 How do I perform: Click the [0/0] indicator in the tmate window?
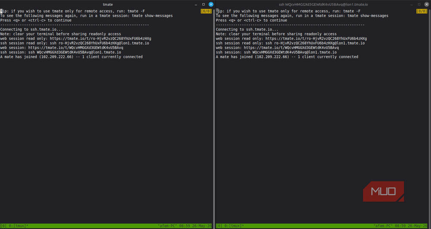click(206, 11)
